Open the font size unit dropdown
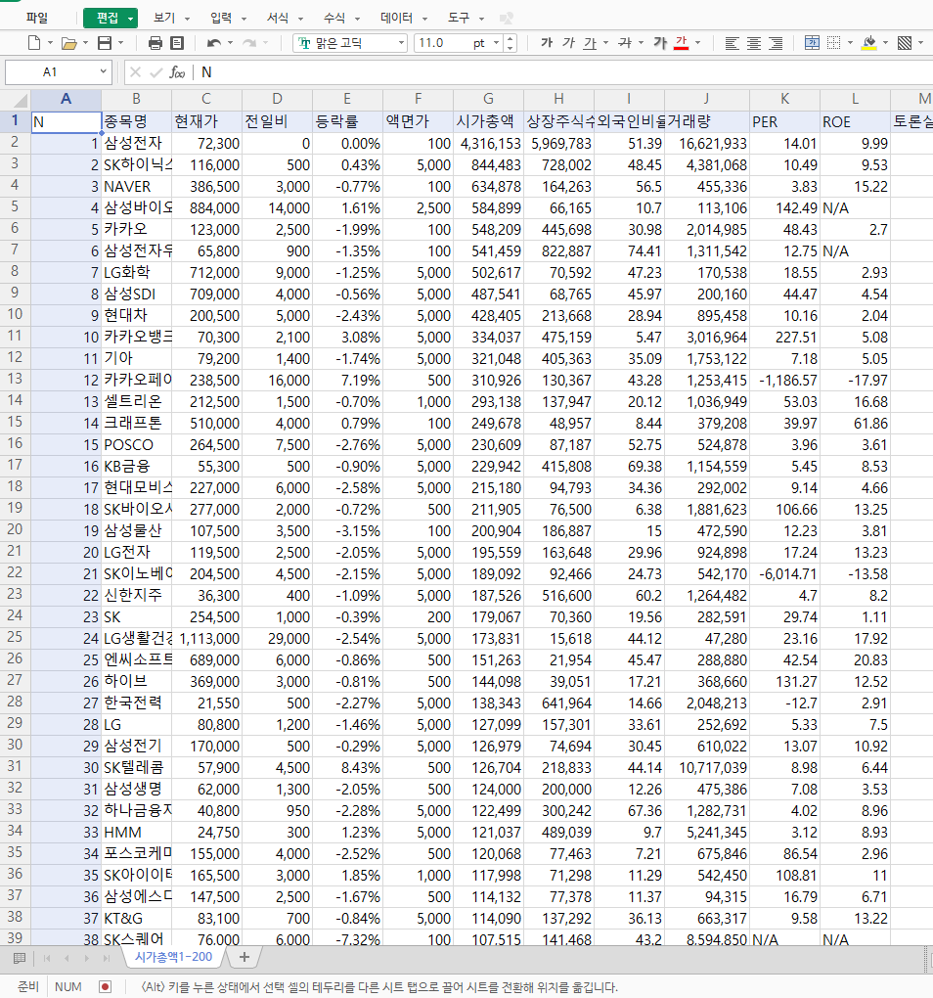Screen dimensions: 933x998 pyautogui.click(x=496, y=43)
